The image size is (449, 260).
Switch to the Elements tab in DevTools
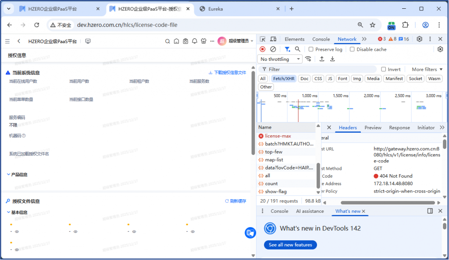tap(294, 39)
